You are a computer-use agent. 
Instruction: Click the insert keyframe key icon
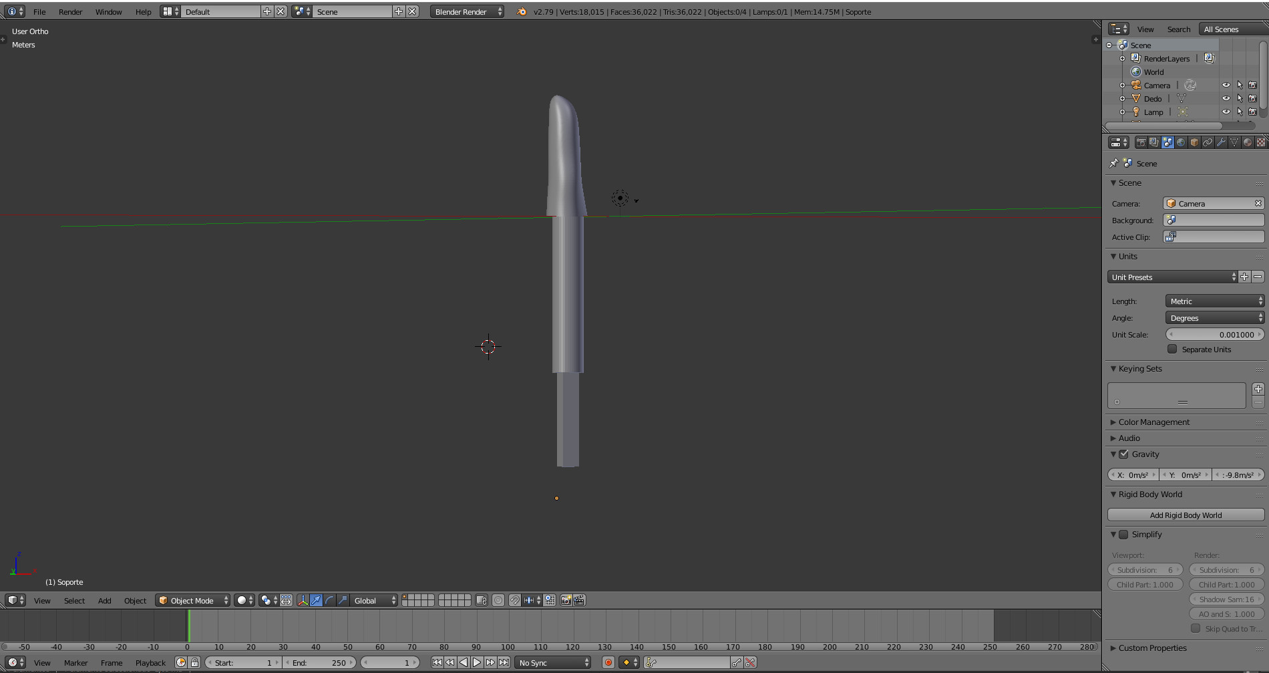point(736,662)
